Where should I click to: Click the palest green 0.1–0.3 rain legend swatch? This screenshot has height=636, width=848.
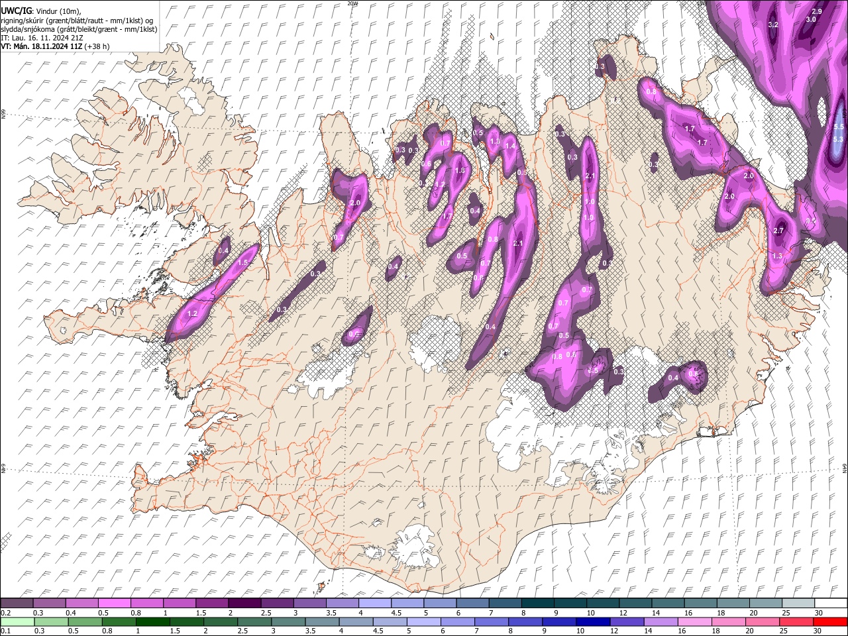[x=17, y=621]
